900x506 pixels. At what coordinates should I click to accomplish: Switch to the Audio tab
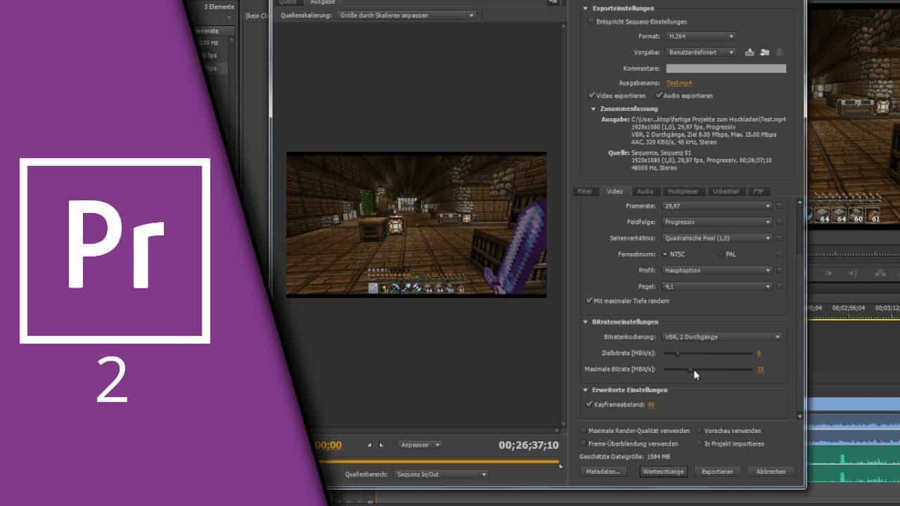coord(645,191)
